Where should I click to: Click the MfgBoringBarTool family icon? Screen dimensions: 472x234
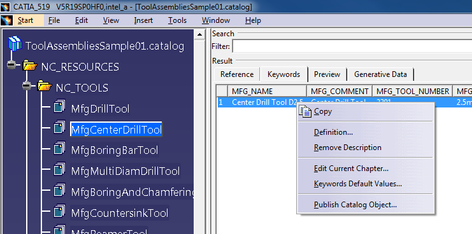[x=59, y=149]
